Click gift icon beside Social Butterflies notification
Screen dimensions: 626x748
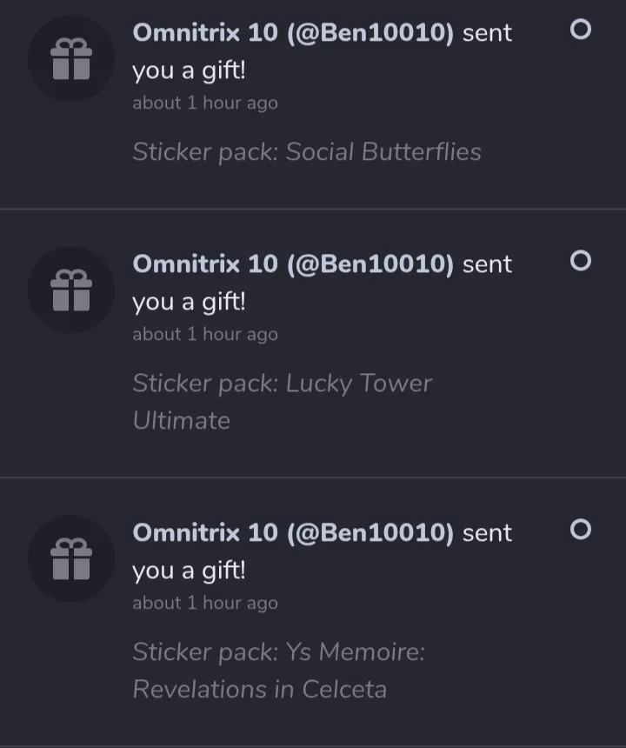[x=70, y=59]
